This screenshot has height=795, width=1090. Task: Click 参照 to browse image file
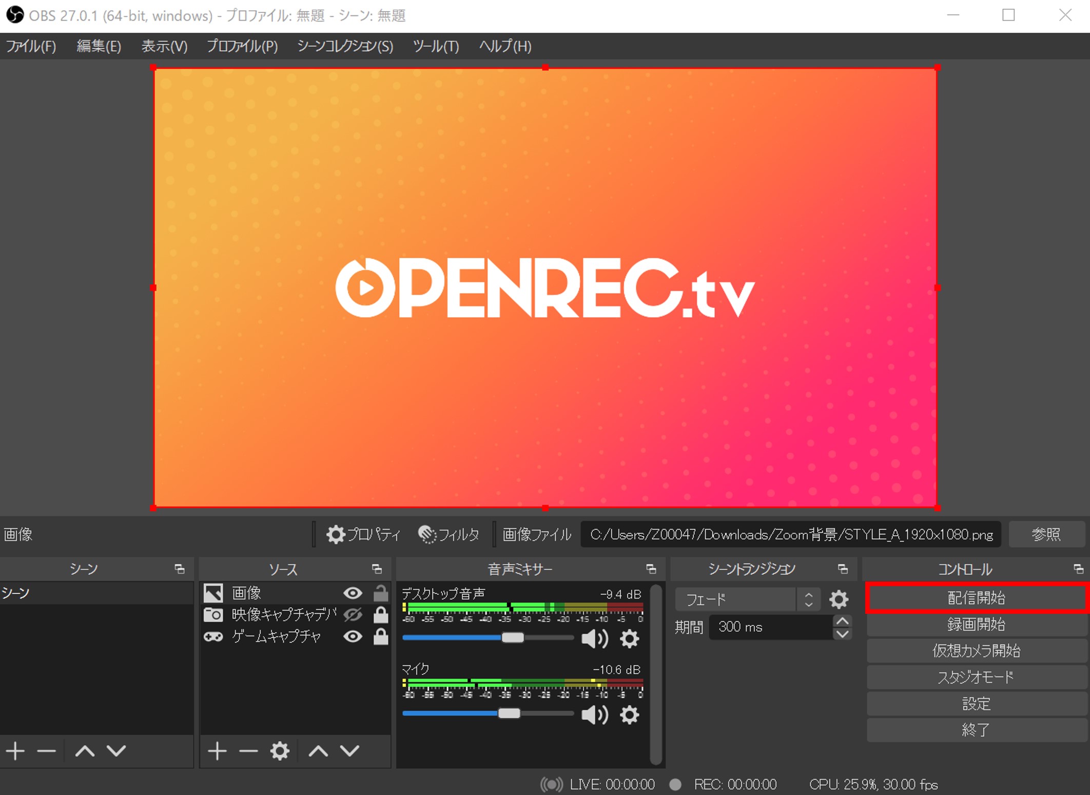pos(1046,534)
